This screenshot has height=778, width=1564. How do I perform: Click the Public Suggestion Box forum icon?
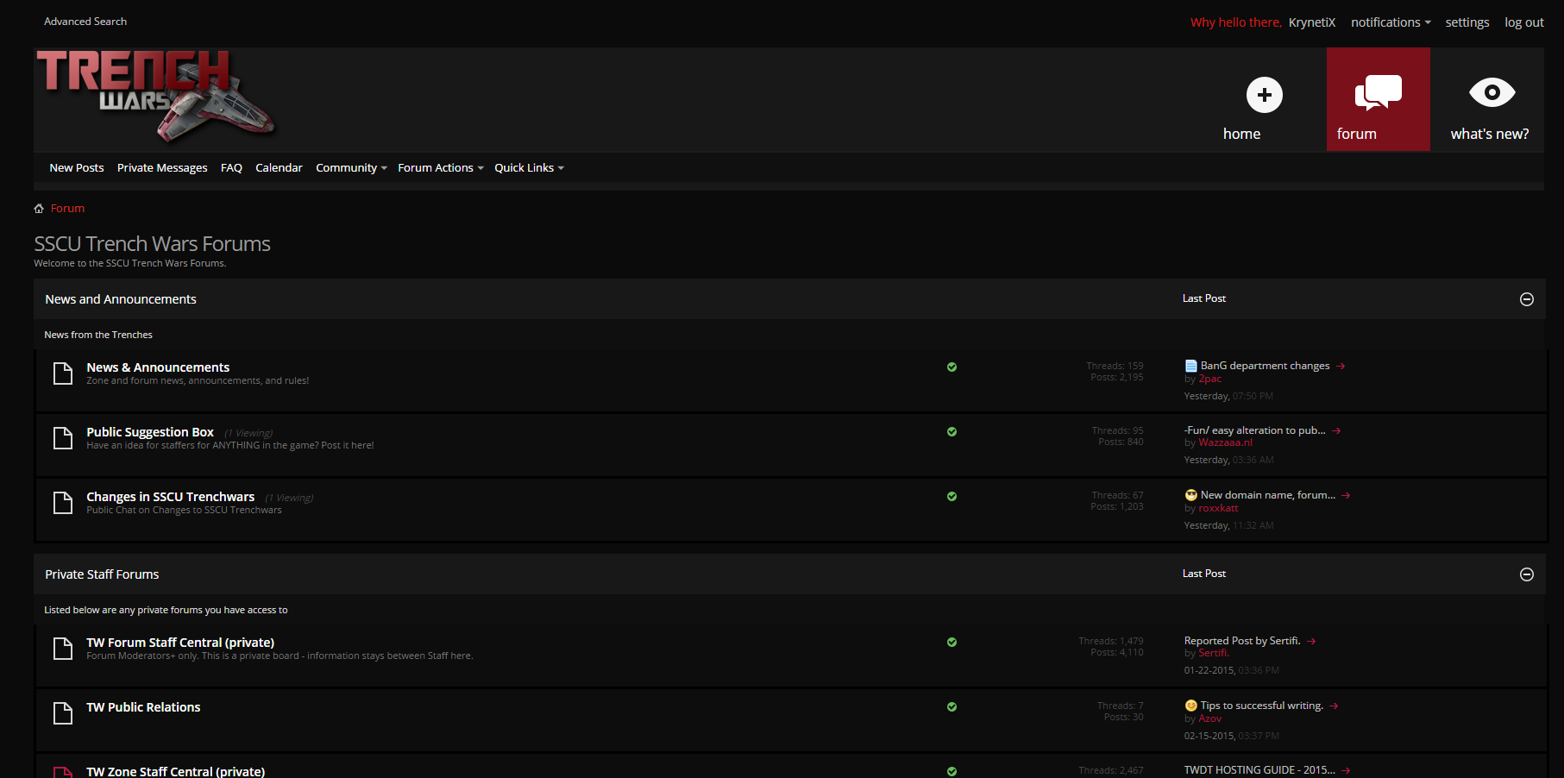pyautogui.click(x=63, y=438)
